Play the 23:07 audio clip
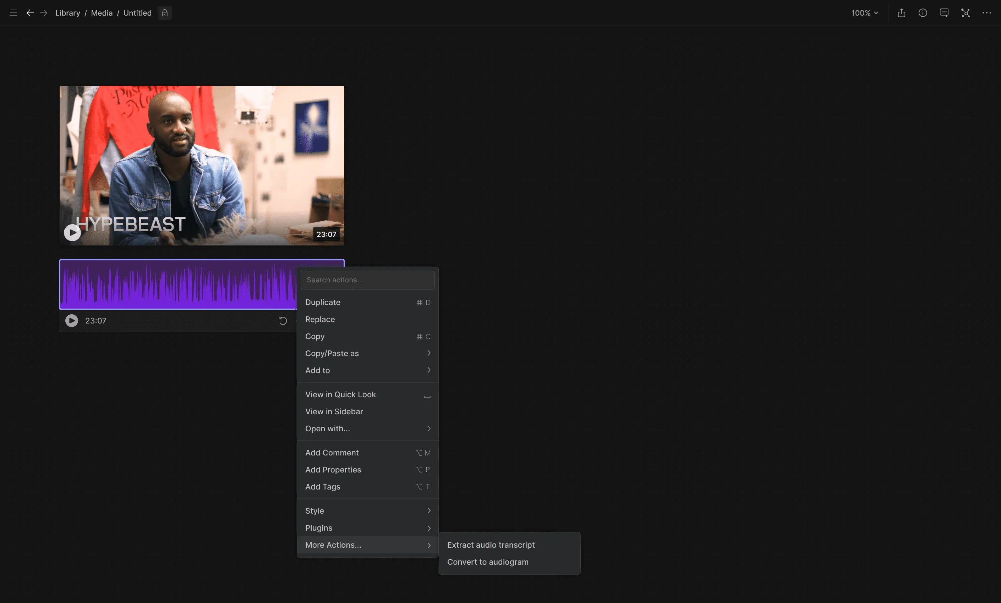Screen dimensions: 1001x603 (x=71, y=321)
